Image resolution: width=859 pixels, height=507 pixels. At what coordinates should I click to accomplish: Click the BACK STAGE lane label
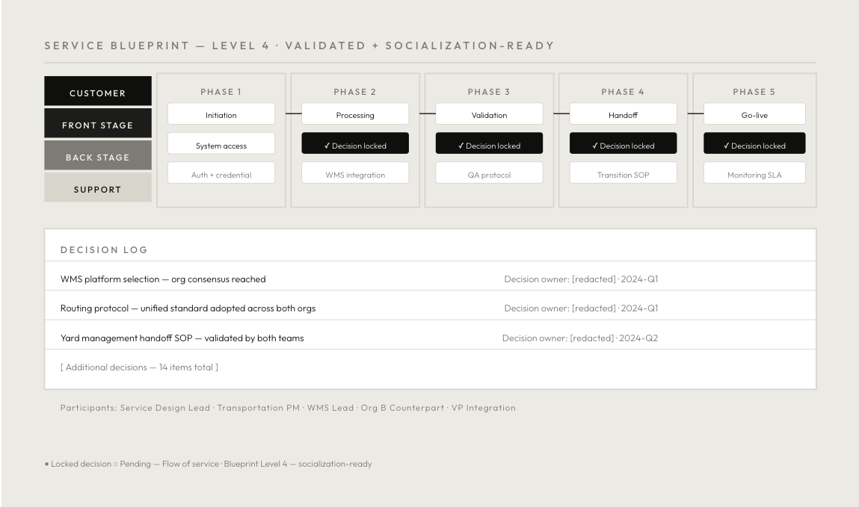click(97, 157)
